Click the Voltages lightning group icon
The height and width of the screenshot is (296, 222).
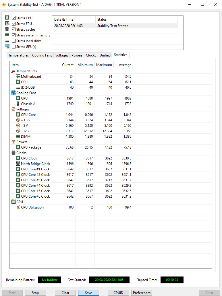[x=13, y=109]
